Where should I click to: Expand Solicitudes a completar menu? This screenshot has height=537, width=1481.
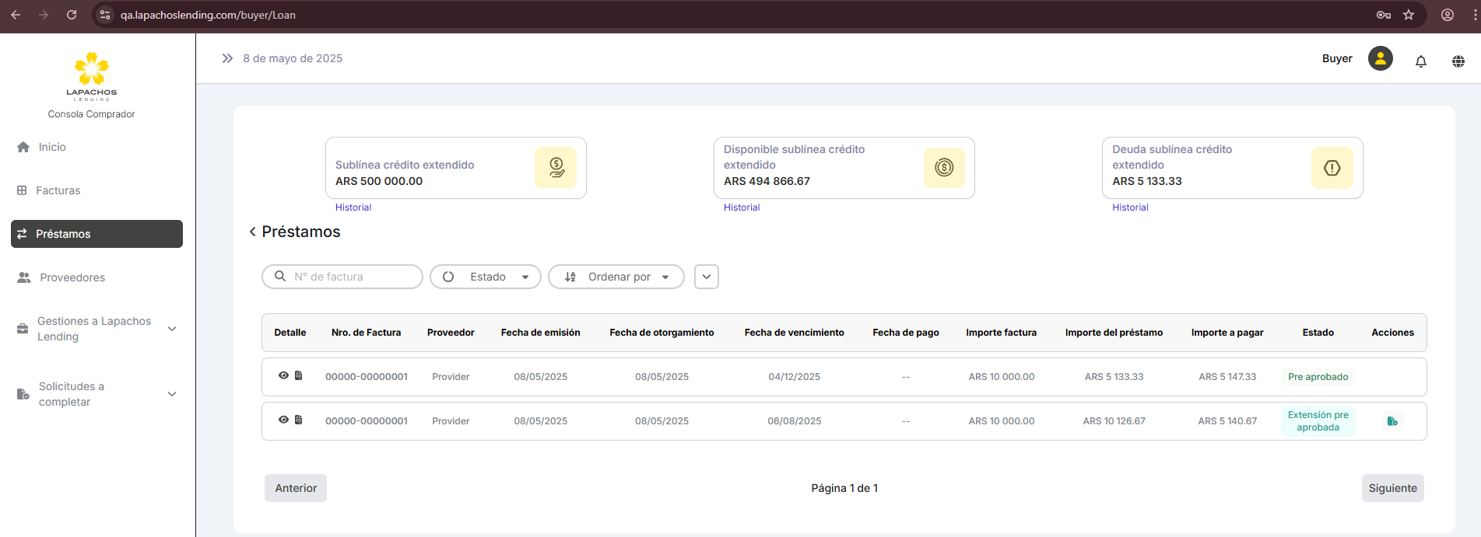pos(97,394)
